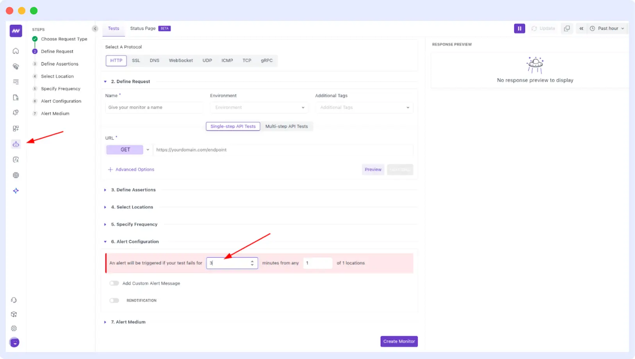Click the copy/duplicate icon near Update

(567, 29)
